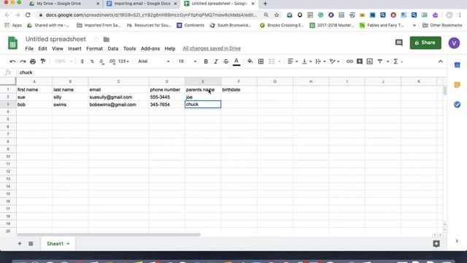
Task: Open text rotation dropdown
Action: (x=334, y=61)
